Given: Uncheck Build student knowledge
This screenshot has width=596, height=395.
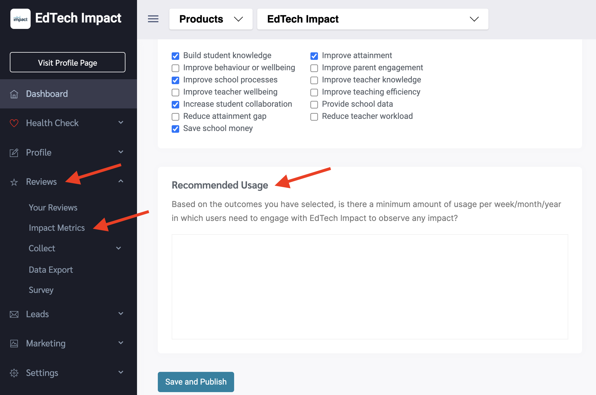Looking at the screenshot, I should coord(175,56).
